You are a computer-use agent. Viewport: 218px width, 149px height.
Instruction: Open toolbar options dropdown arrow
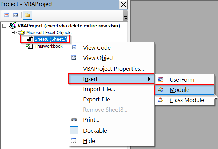(x=126, y=17)
